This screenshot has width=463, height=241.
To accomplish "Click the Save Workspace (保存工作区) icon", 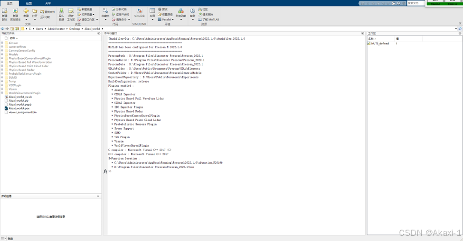I will pos(71,11).
